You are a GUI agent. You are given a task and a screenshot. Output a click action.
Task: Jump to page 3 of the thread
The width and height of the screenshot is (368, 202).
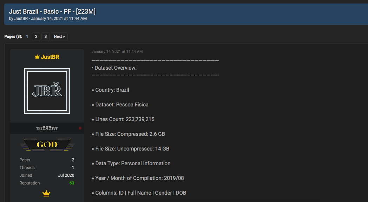pyautogui.click(x=45, y=36)
